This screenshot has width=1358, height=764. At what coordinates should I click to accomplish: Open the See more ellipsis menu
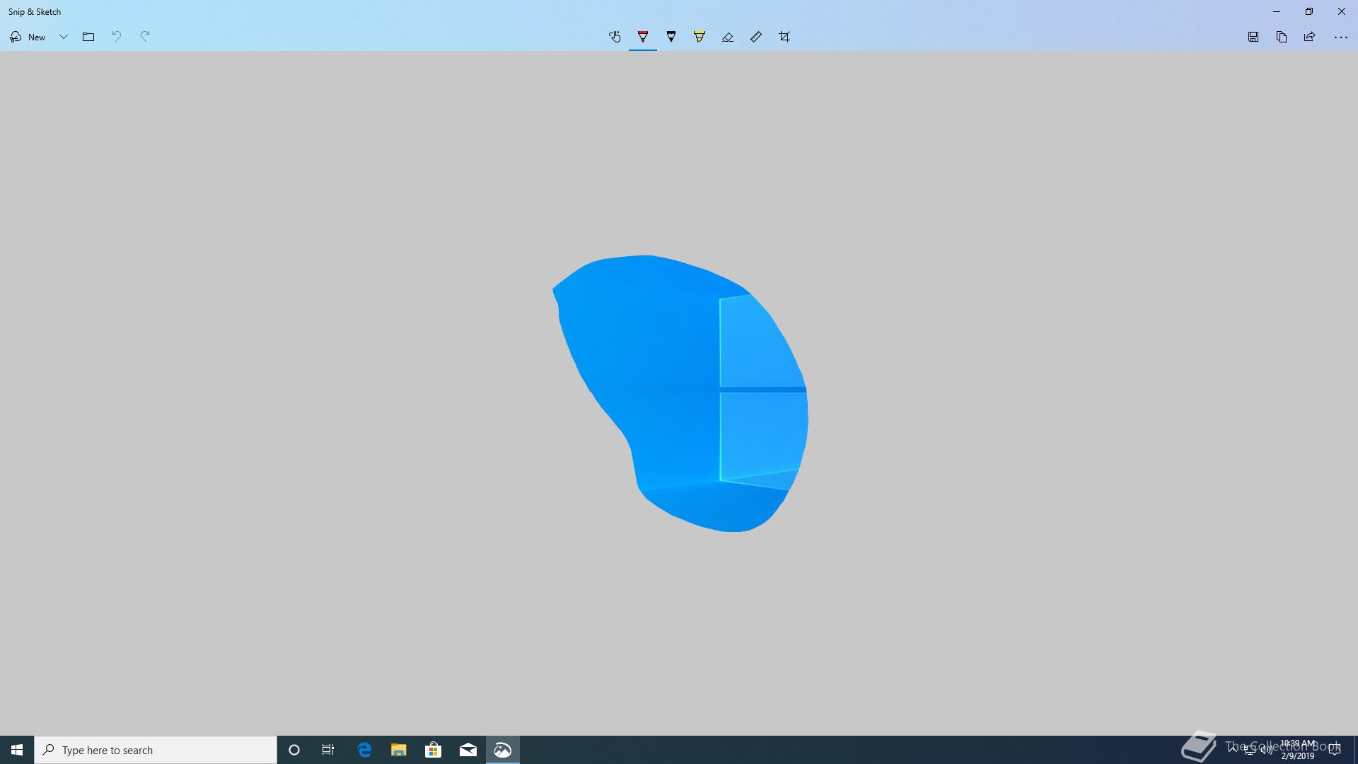point(1340,37)
